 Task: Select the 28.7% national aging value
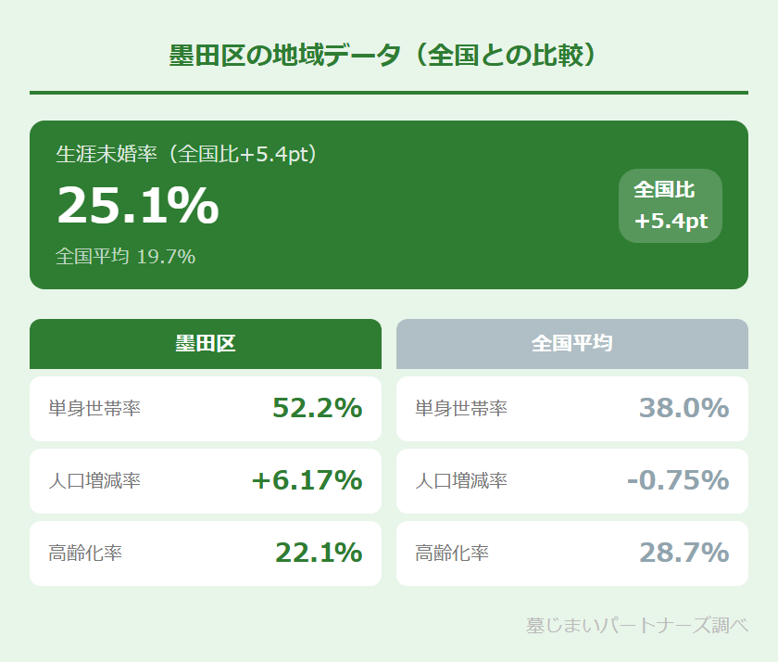684,553
